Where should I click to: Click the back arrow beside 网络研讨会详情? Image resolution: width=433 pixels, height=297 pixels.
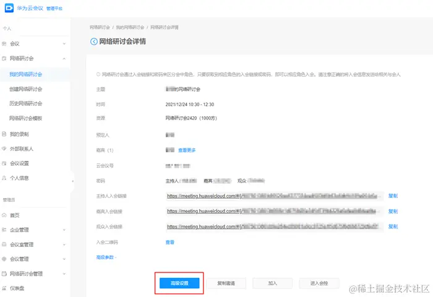tap(94, 41)
